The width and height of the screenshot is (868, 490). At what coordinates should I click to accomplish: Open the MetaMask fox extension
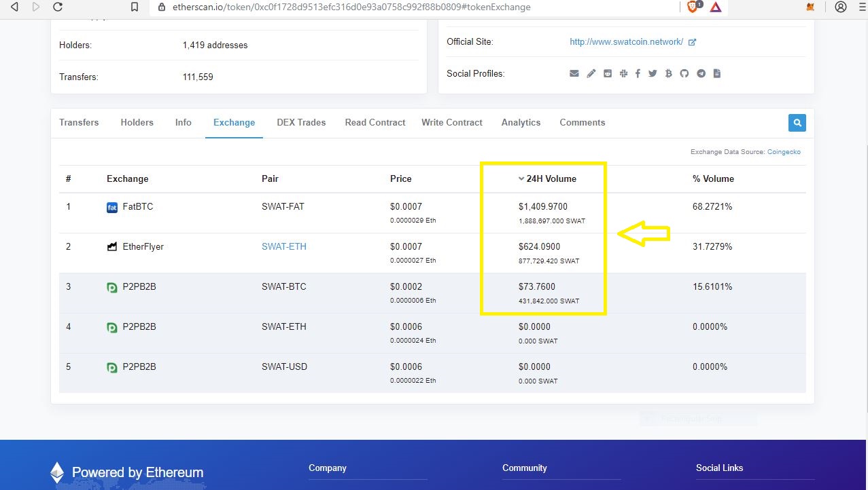coord(812,7)
